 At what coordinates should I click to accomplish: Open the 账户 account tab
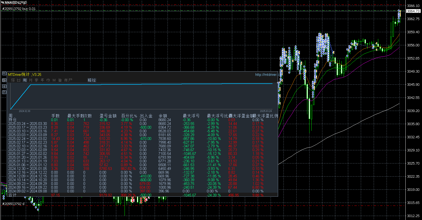pos(68,80)
